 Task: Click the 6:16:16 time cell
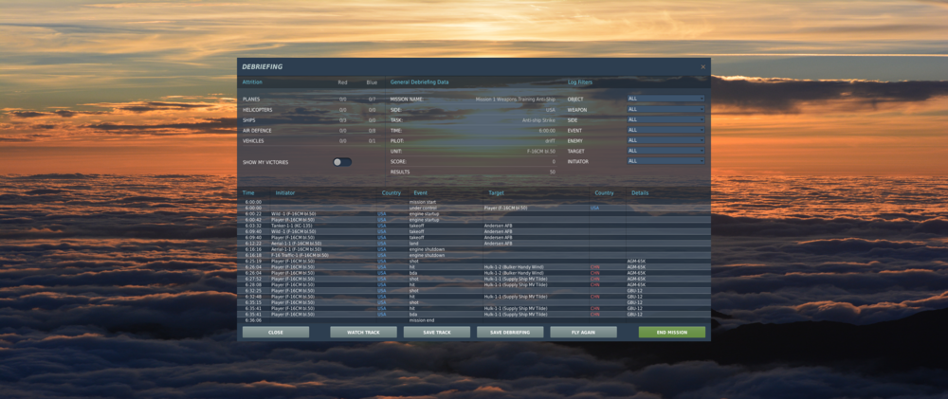click(253, 249)
